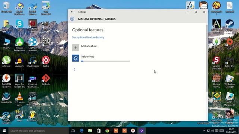239x134 pixels.
Task: Switch to Settings app taskbar button
Action: [x=142, y=131]
